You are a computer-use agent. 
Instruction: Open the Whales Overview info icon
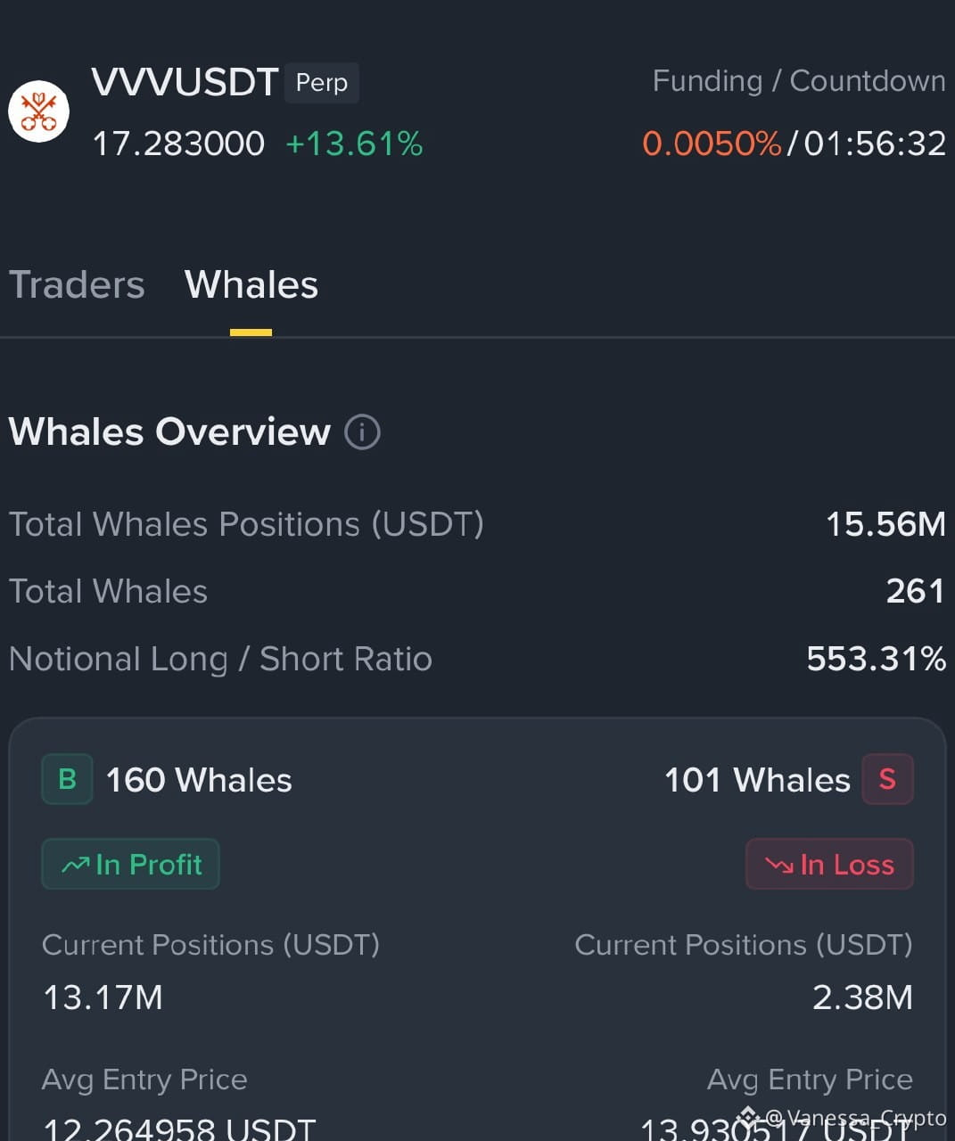(362, 432)
